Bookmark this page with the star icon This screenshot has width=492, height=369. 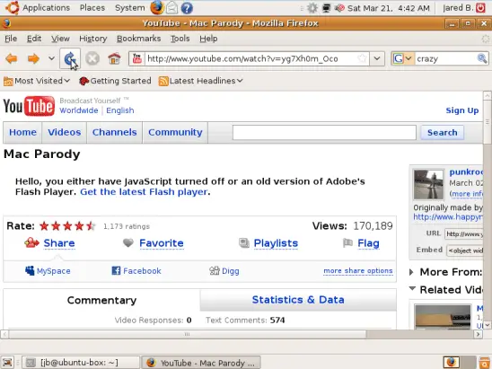(x=362, y=58)
